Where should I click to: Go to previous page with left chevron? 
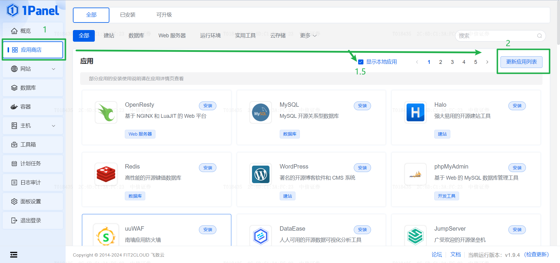(x=417, y=62)
